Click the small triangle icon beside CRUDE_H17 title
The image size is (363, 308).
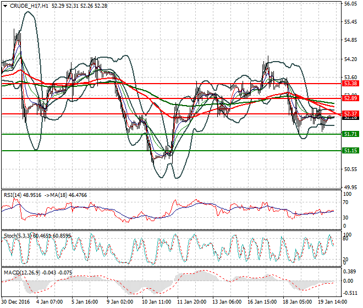(x=4, y=5)
